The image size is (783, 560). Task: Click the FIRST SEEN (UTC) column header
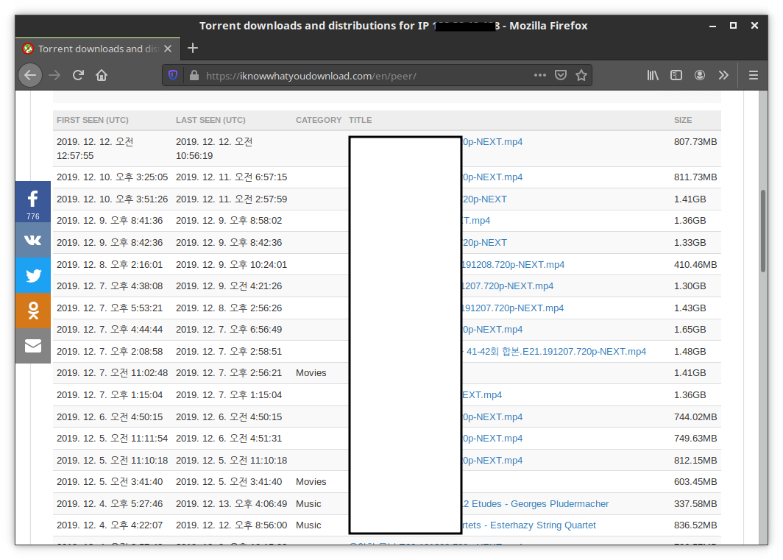(93, 120)
